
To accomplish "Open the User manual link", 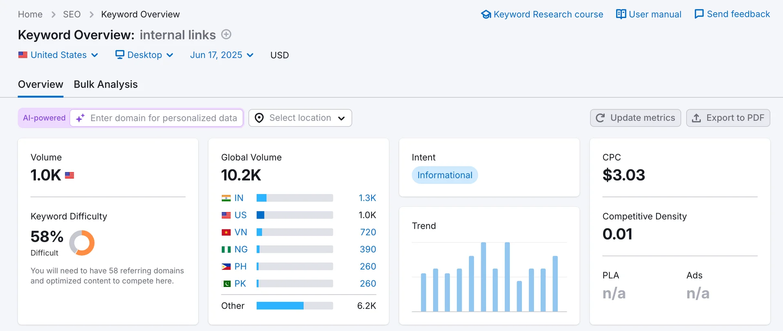I will tap(649, 14).
